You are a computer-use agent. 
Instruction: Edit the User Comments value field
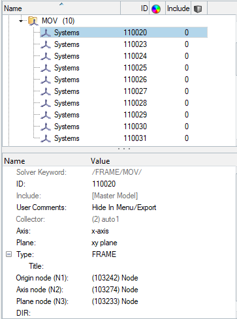pyautogui.click(x=163, y=207)
